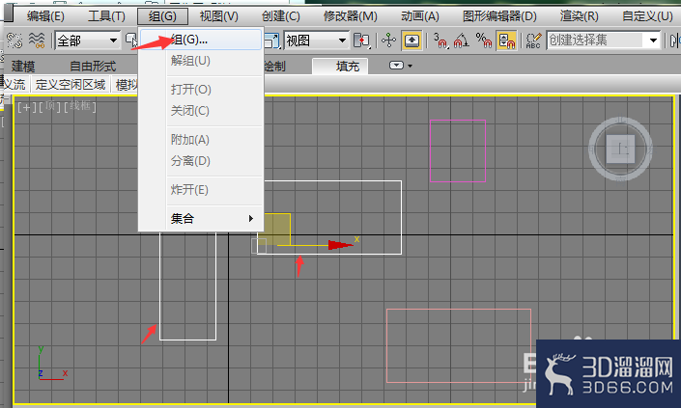Image resolution: width=681 pixels, height=408 pixels.
Task: Toggle the 3D Snaps magnet icon
Action: [440, 41]
